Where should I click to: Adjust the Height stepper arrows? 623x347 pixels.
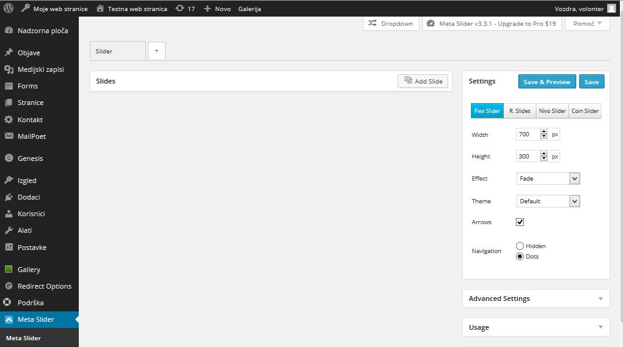[544, 156]
